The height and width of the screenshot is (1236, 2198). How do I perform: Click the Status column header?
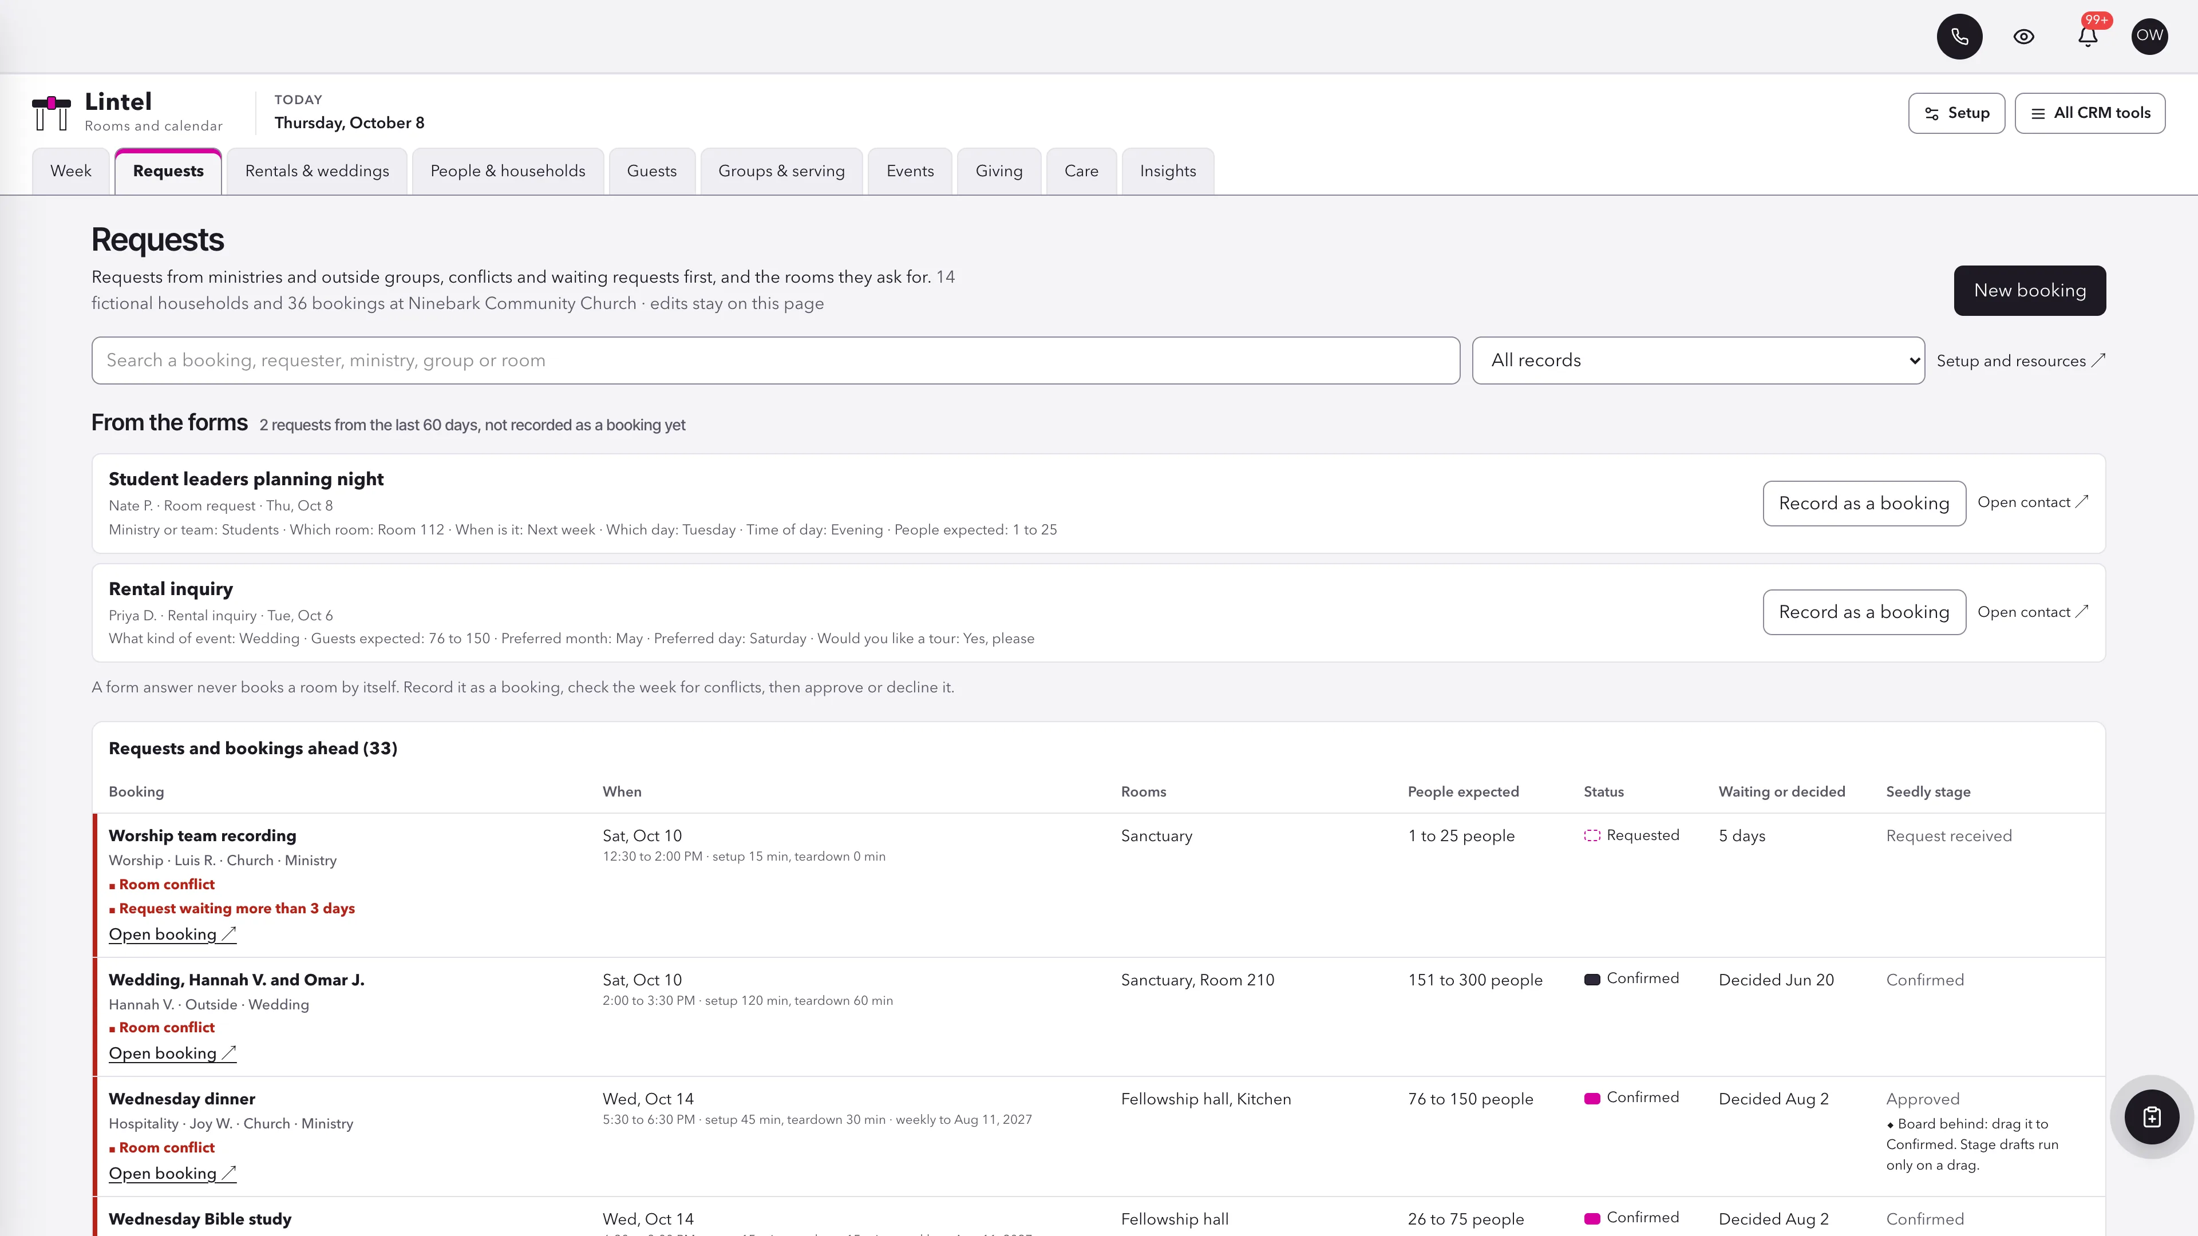(x=1603, y=793)
